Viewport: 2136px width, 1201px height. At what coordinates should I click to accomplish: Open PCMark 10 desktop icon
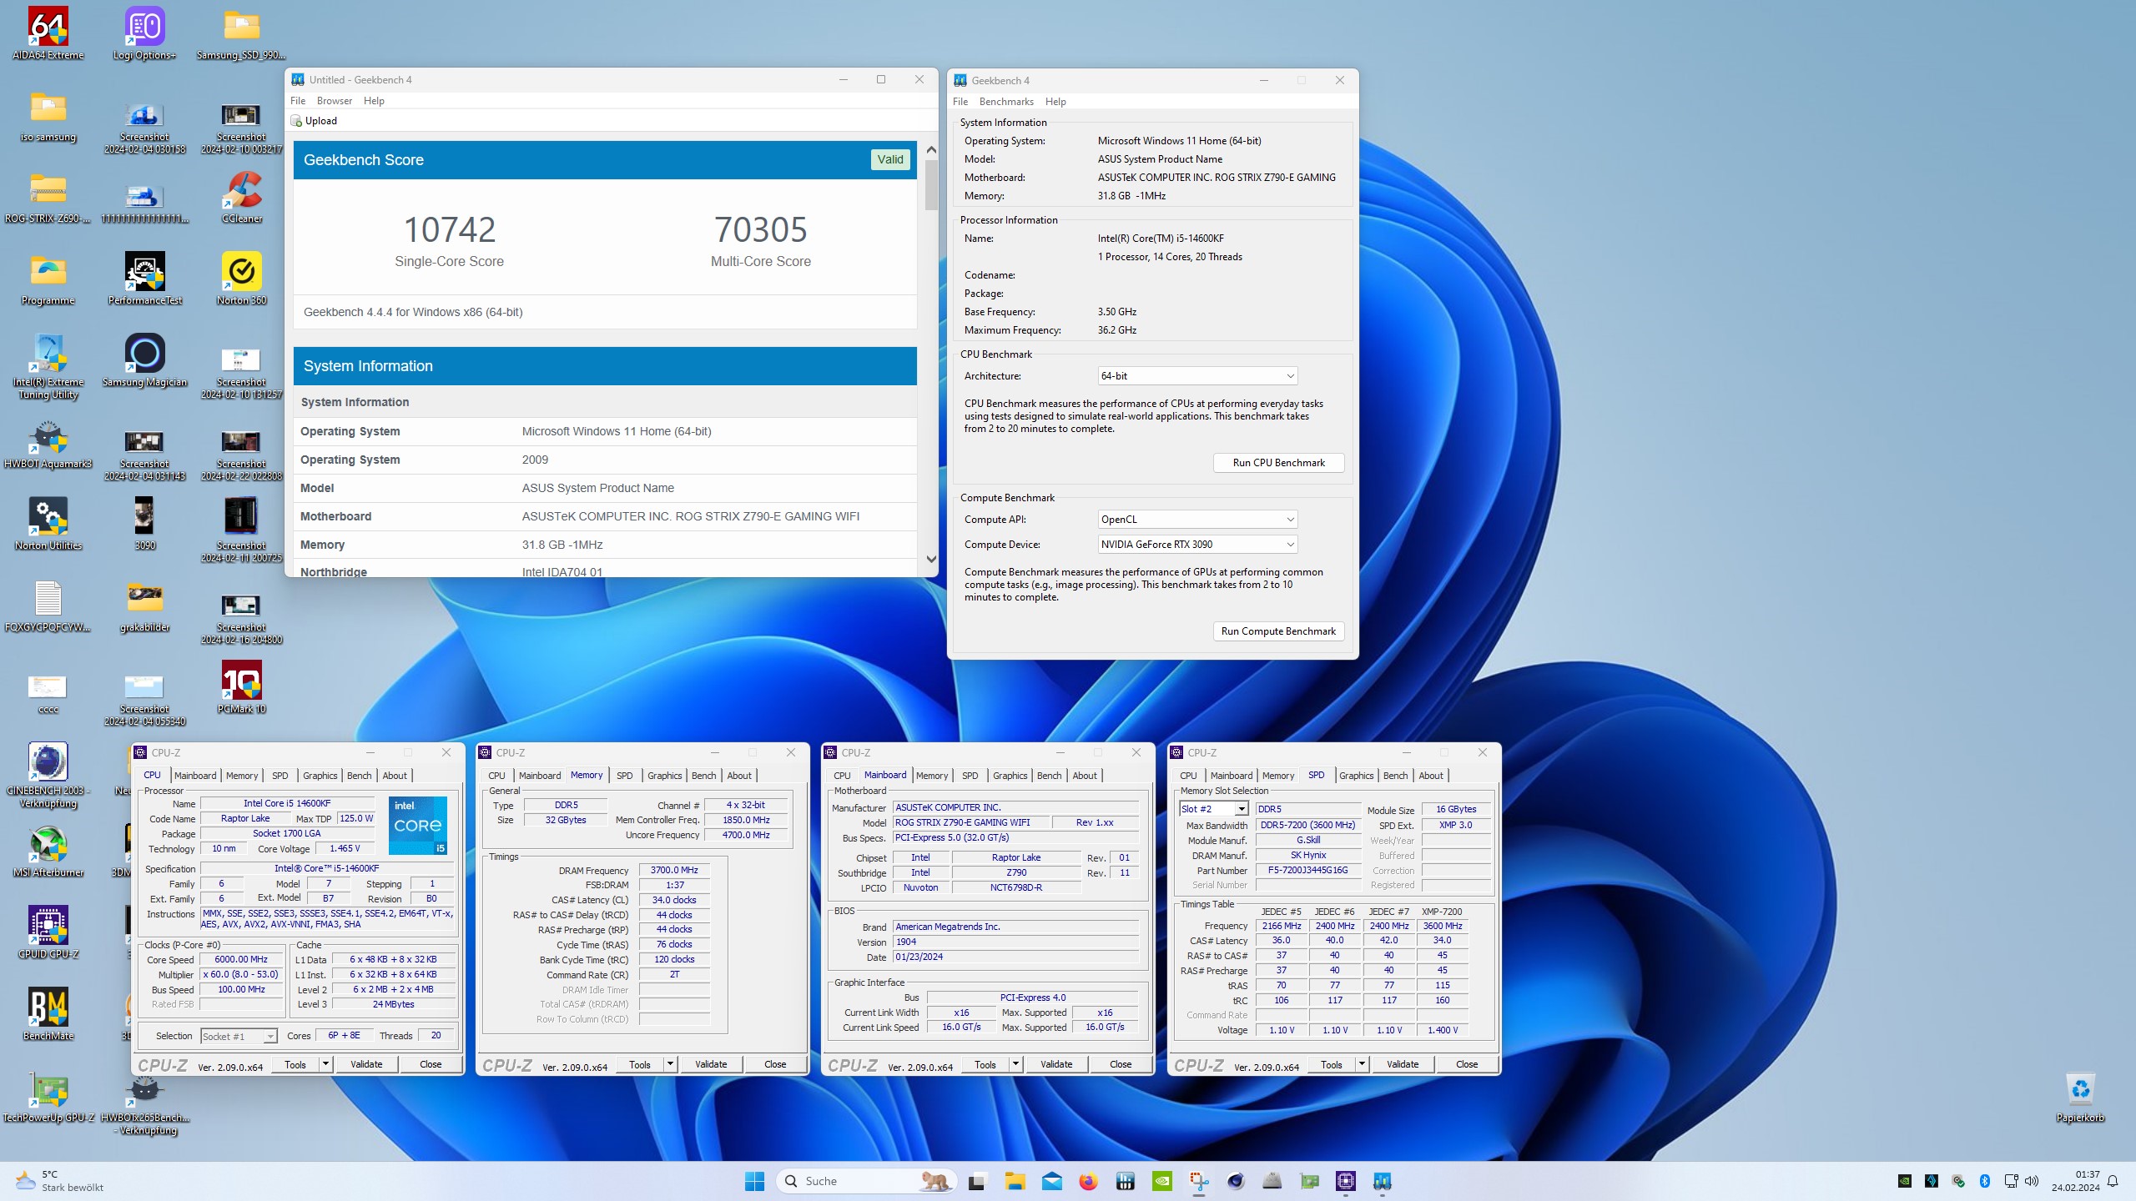click(x=242, y=687)
